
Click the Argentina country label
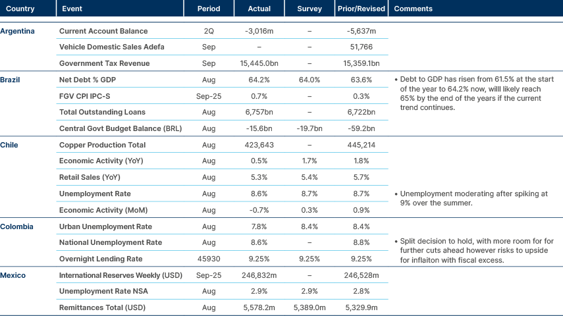pyautogui.click(x=18, y=31)
